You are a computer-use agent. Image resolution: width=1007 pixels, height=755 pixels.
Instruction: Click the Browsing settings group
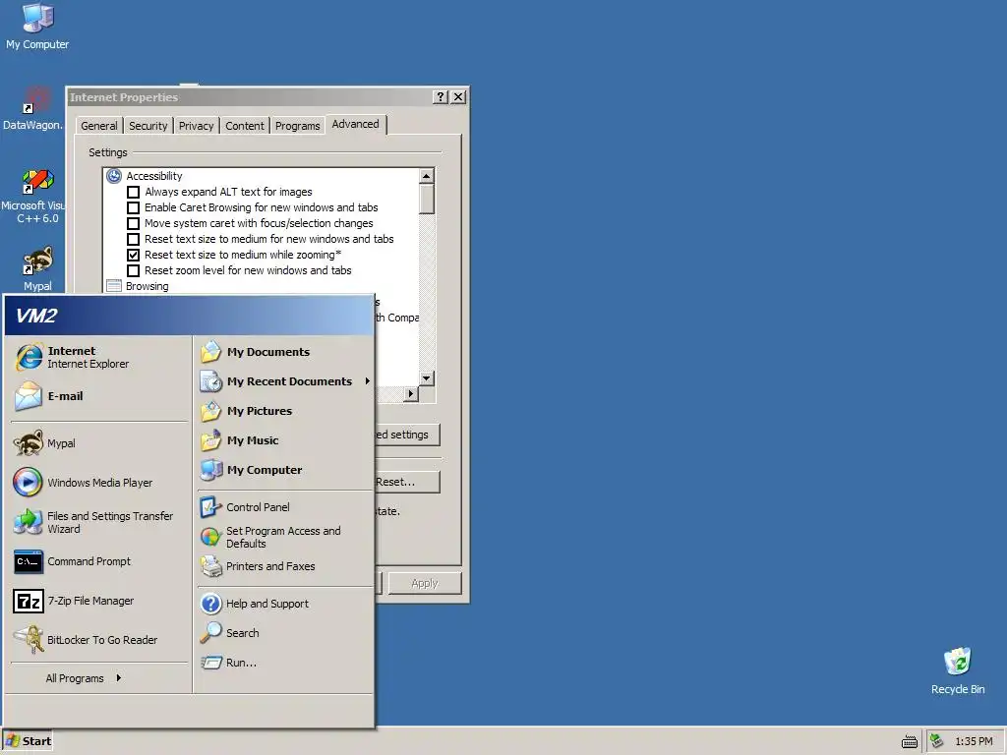tap(147, 286)
